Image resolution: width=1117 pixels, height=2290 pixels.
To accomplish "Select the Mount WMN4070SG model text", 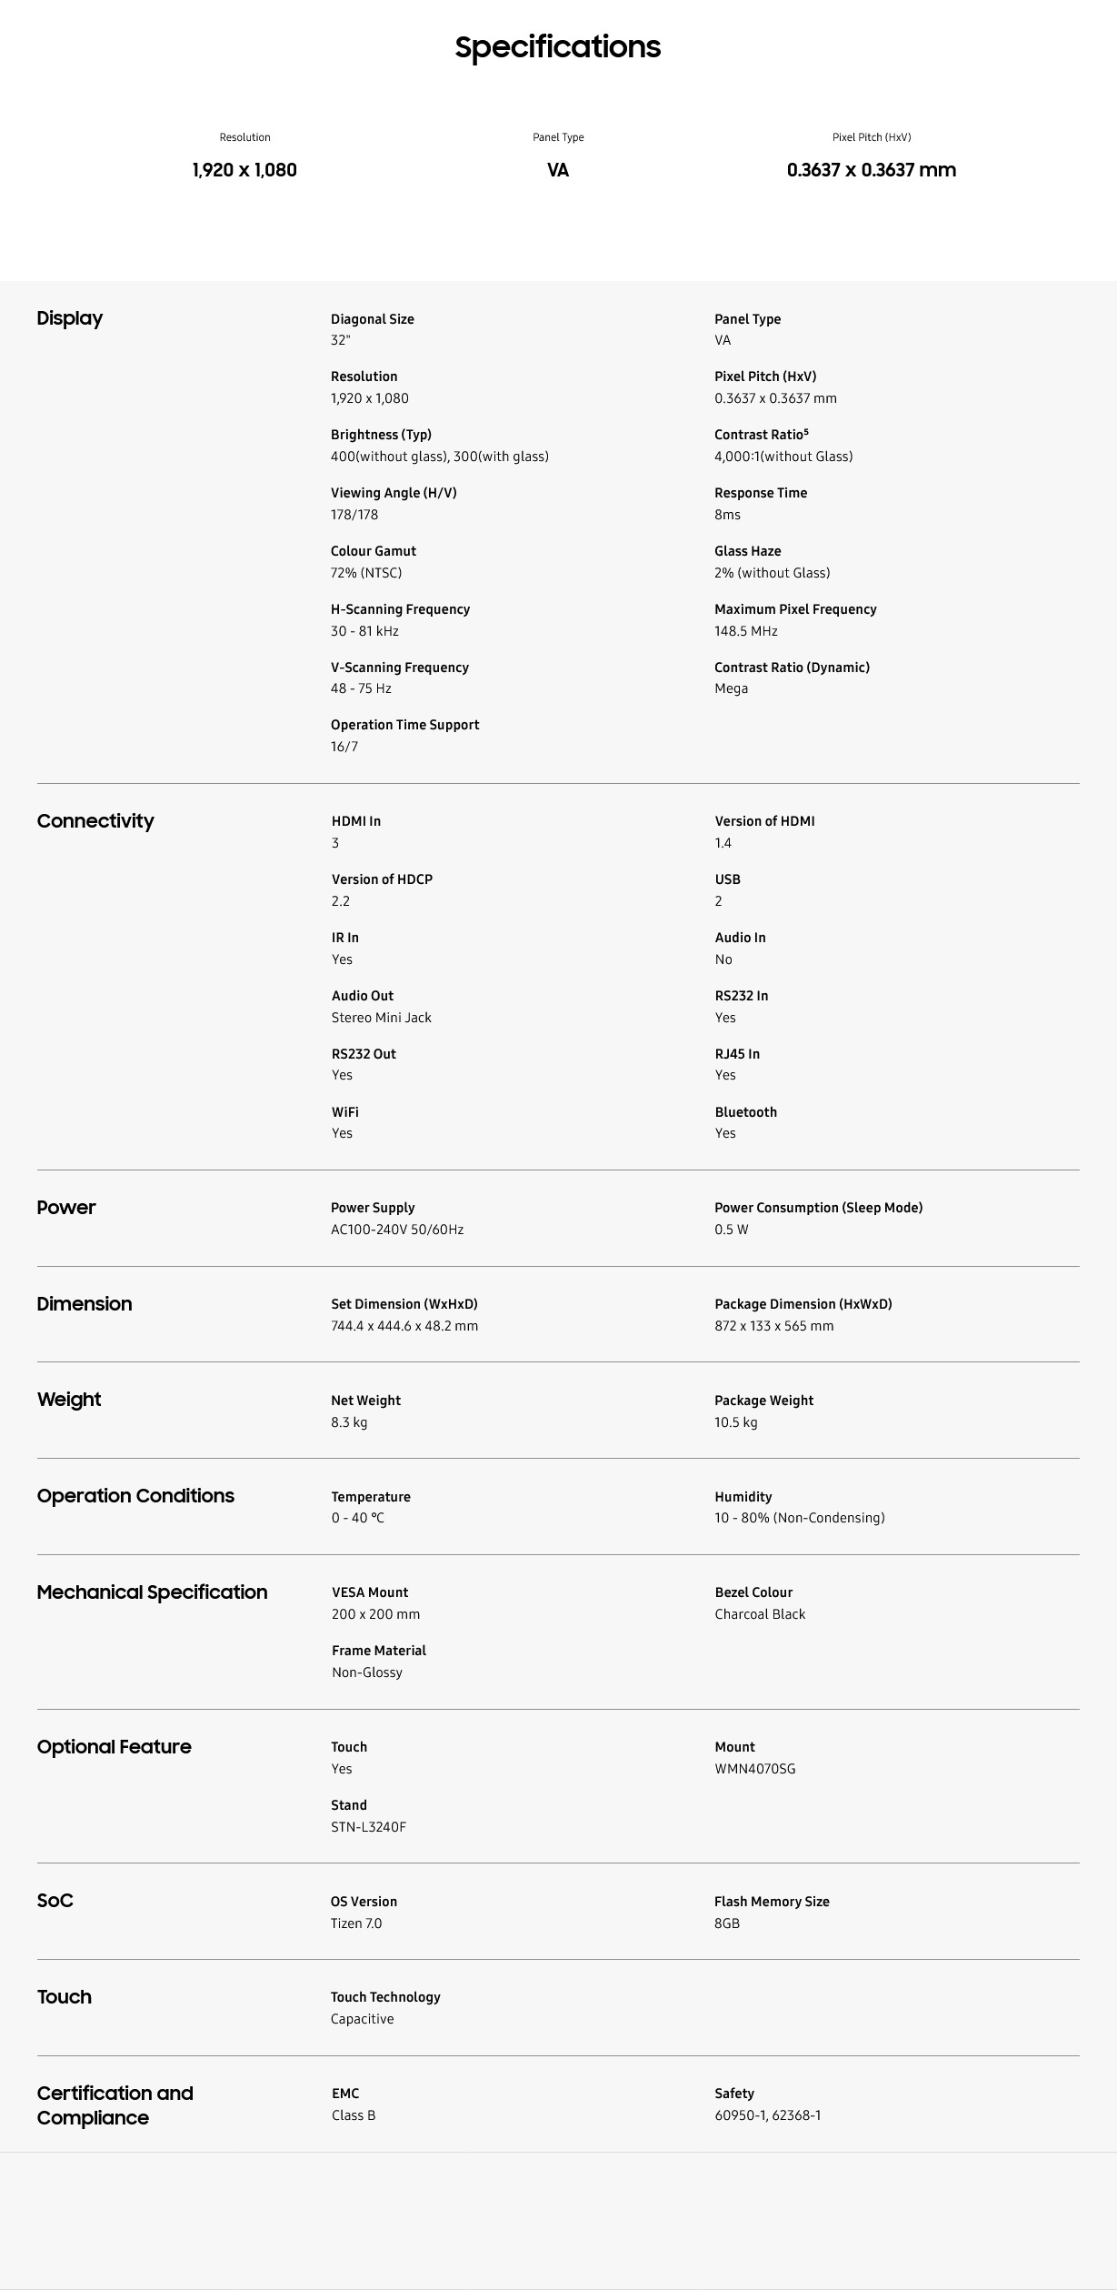I will (x=754, y=1769).
